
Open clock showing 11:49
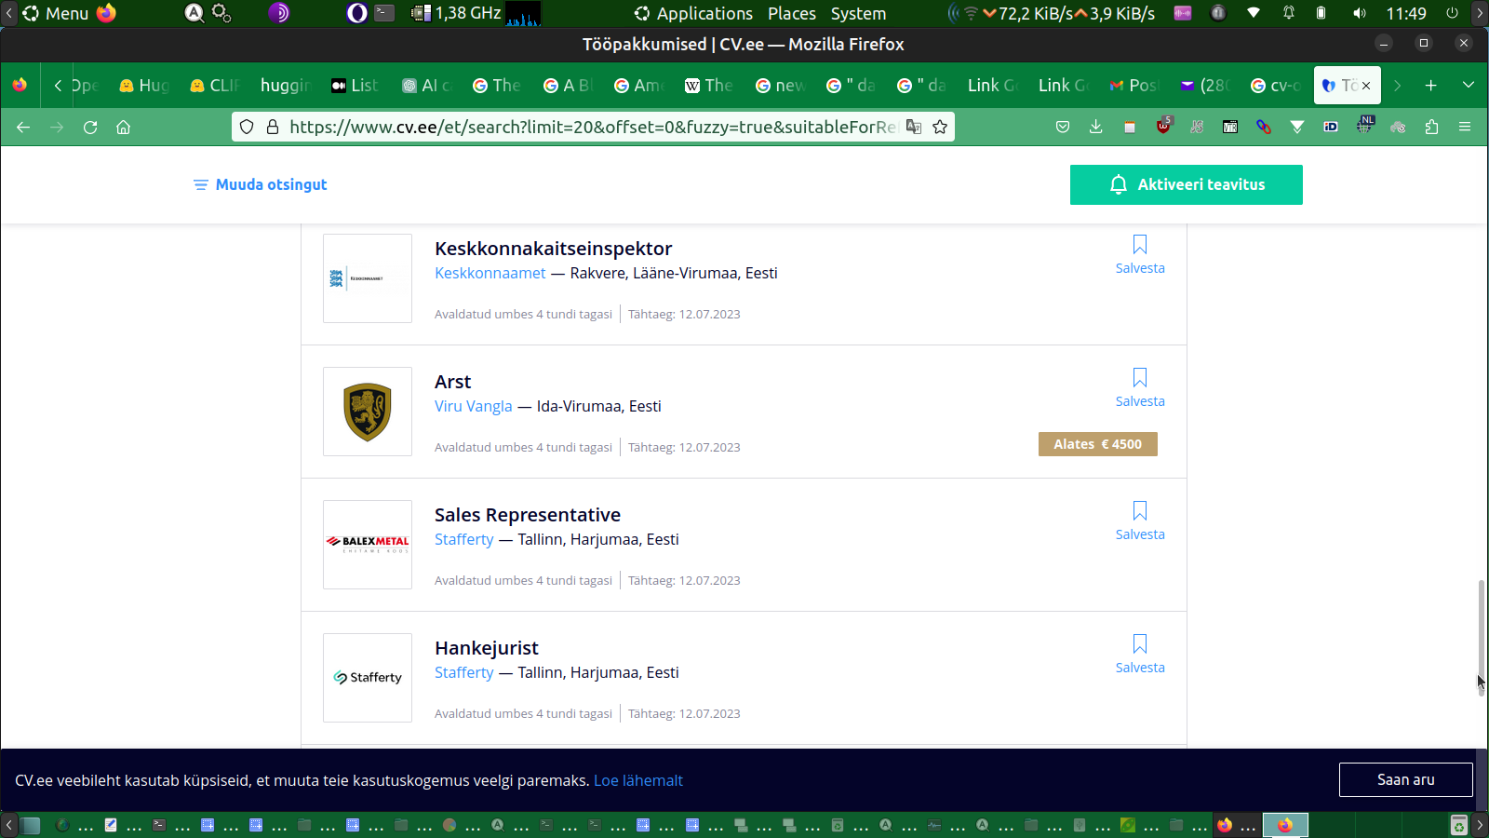tap(1405, 13)
